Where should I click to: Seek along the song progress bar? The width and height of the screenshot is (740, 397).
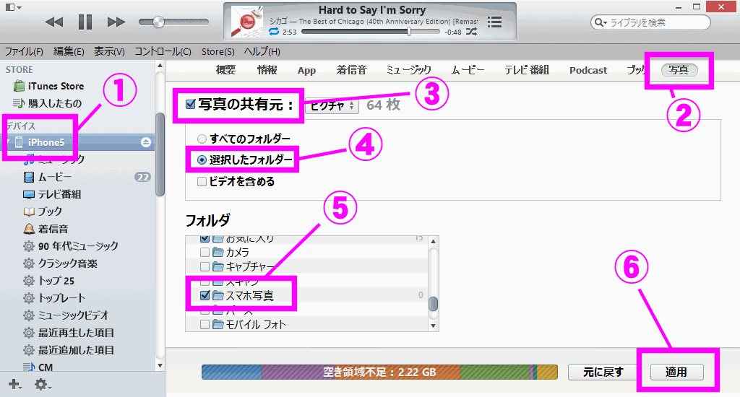pos(371,32)
